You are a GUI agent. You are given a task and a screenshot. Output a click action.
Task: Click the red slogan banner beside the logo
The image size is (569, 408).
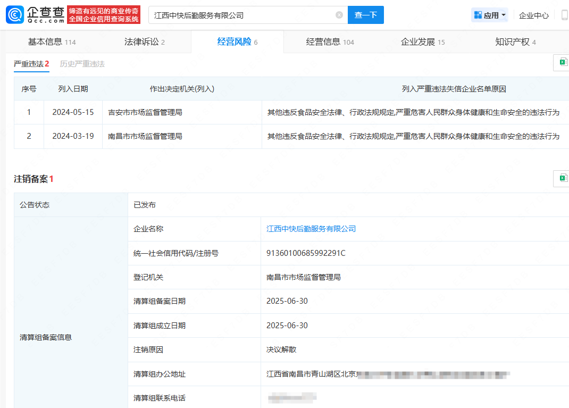[x=104, y=15]
